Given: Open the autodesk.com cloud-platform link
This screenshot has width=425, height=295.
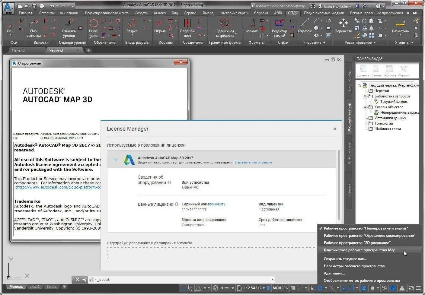Looking at the screenshot, I should (57, 187).
